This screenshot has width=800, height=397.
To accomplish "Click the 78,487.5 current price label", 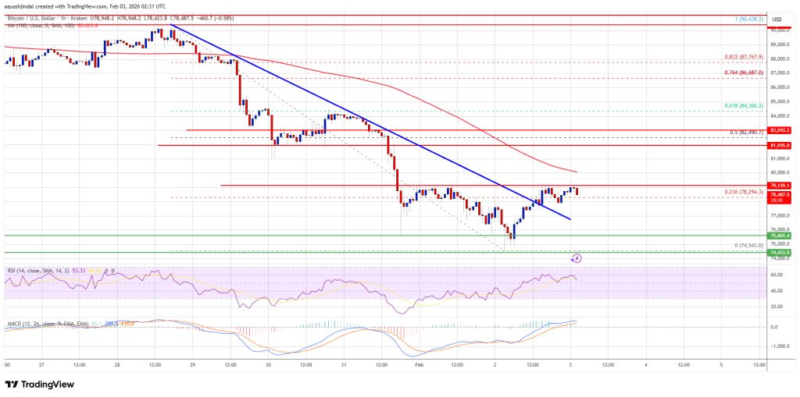I will [x=780, y=194].
